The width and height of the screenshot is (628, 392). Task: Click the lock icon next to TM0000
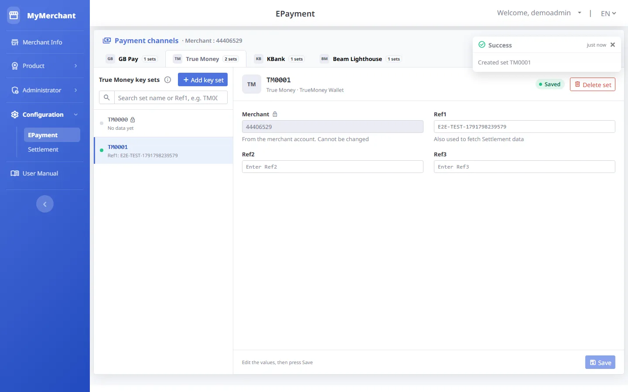pos(133,120)
